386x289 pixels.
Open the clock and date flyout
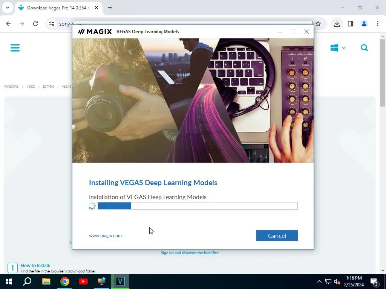[x=354, y=281]
